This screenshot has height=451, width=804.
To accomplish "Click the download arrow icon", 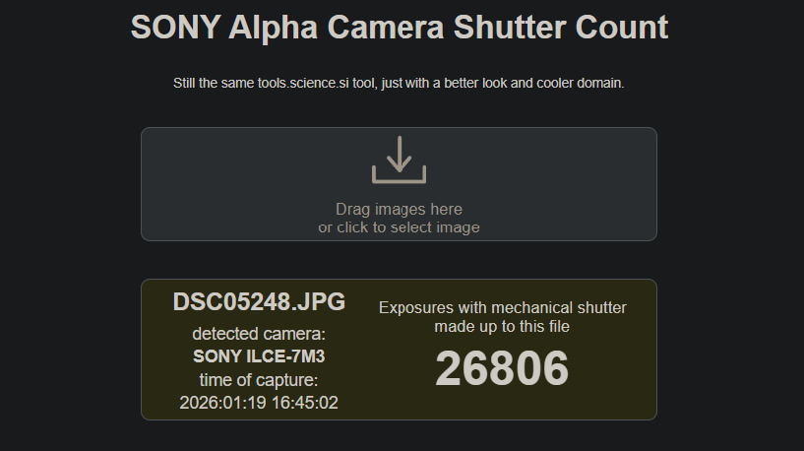I will coord(399,161).
